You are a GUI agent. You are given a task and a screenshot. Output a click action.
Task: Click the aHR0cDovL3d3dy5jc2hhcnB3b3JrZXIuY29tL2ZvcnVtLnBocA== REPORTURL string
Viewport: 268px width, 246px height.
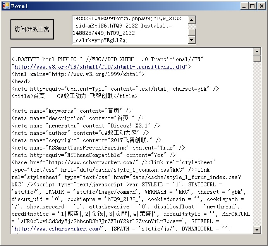102,221
